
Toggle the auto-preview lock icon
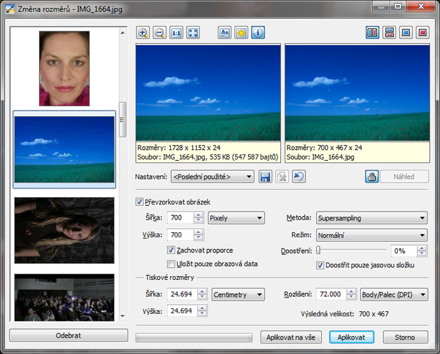371,177
